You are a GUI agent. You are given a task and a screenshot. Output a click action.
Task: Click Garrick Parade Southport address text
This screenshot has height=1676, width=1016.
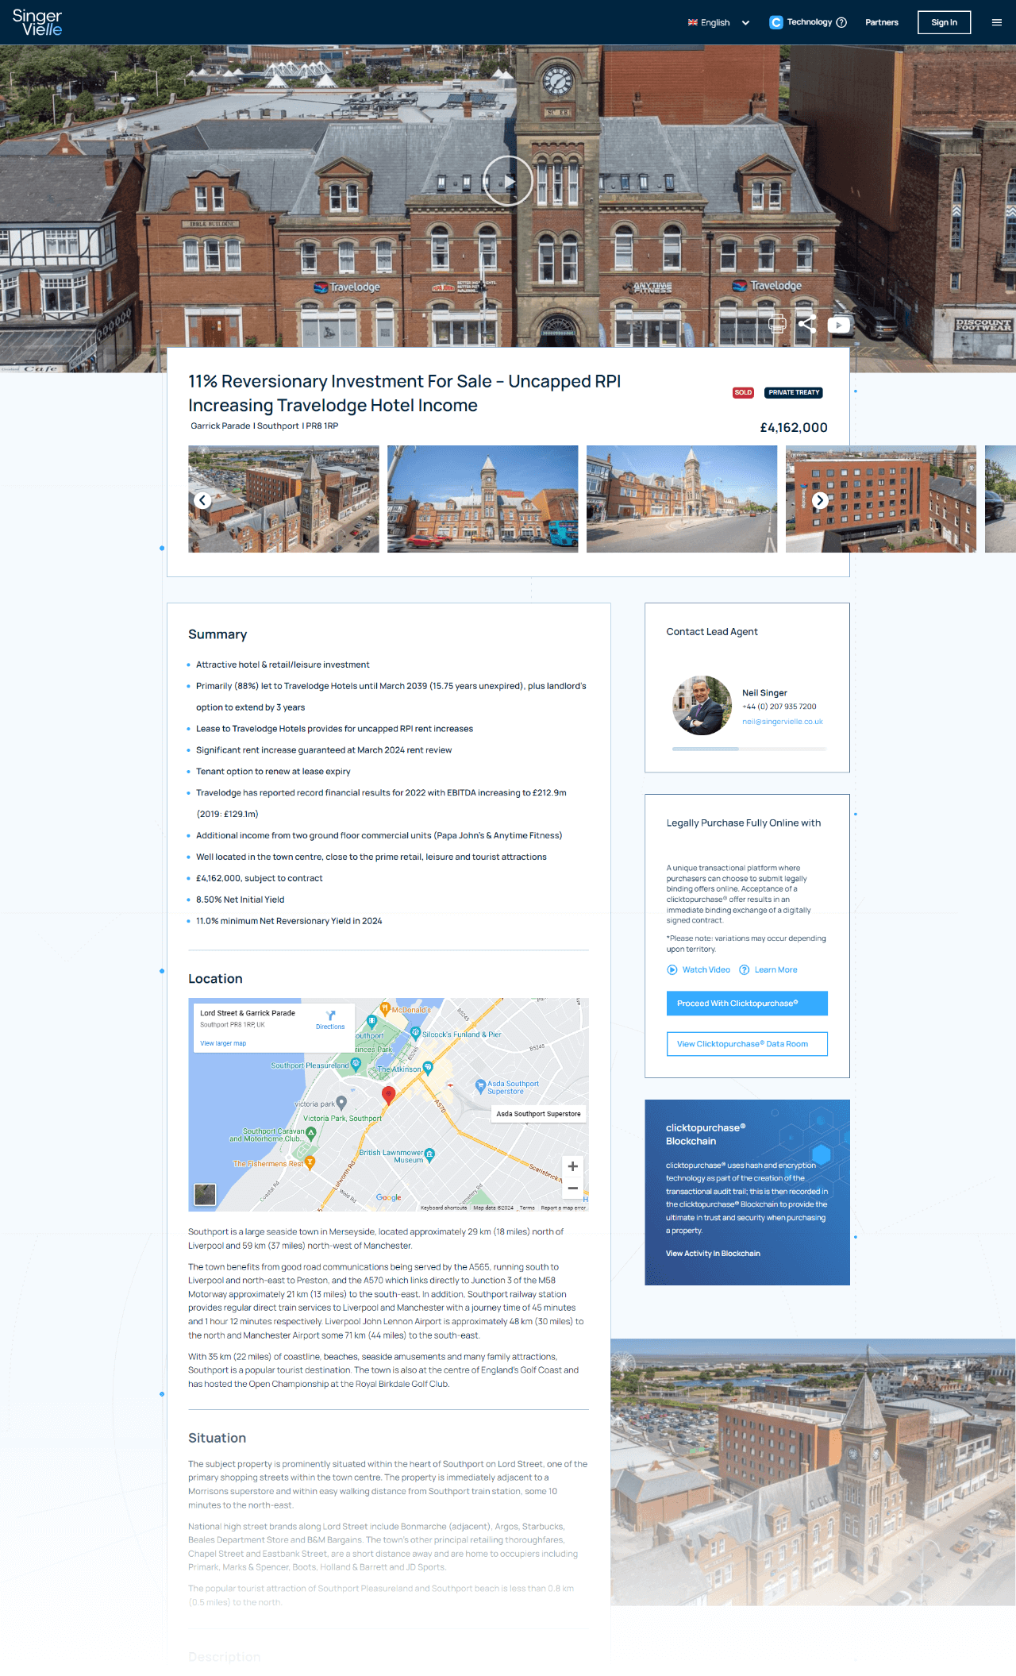point(264,426)
